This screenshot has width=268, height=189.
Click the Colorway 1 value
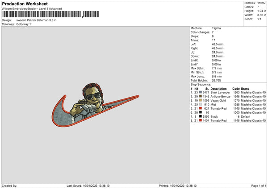click(24, 24)
